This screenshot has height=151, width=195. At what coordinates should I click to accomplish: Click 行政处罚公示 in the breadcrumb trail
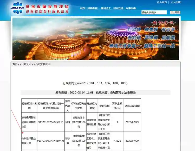coord(43,64)
